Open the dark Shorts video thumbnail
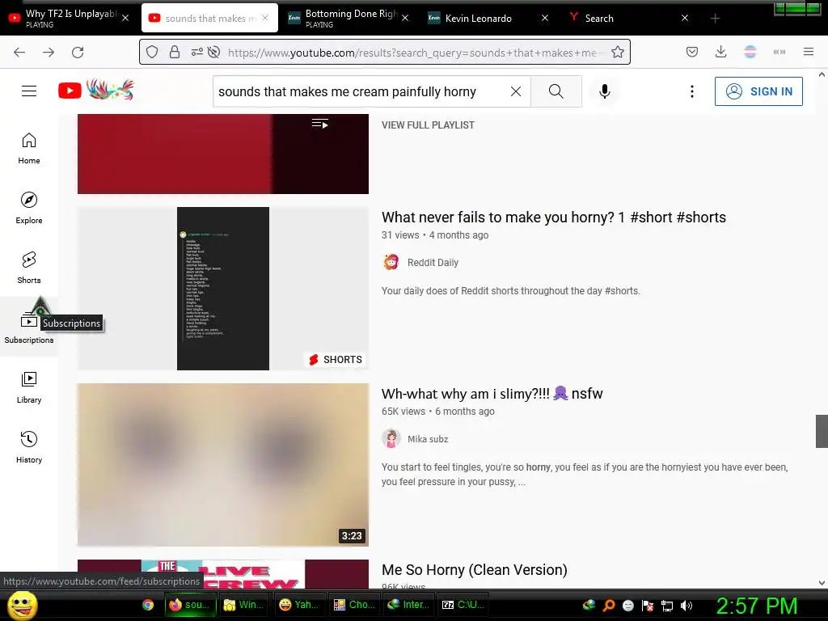The height and width of the screenshot is (621, 828). [x=223, y=289]
